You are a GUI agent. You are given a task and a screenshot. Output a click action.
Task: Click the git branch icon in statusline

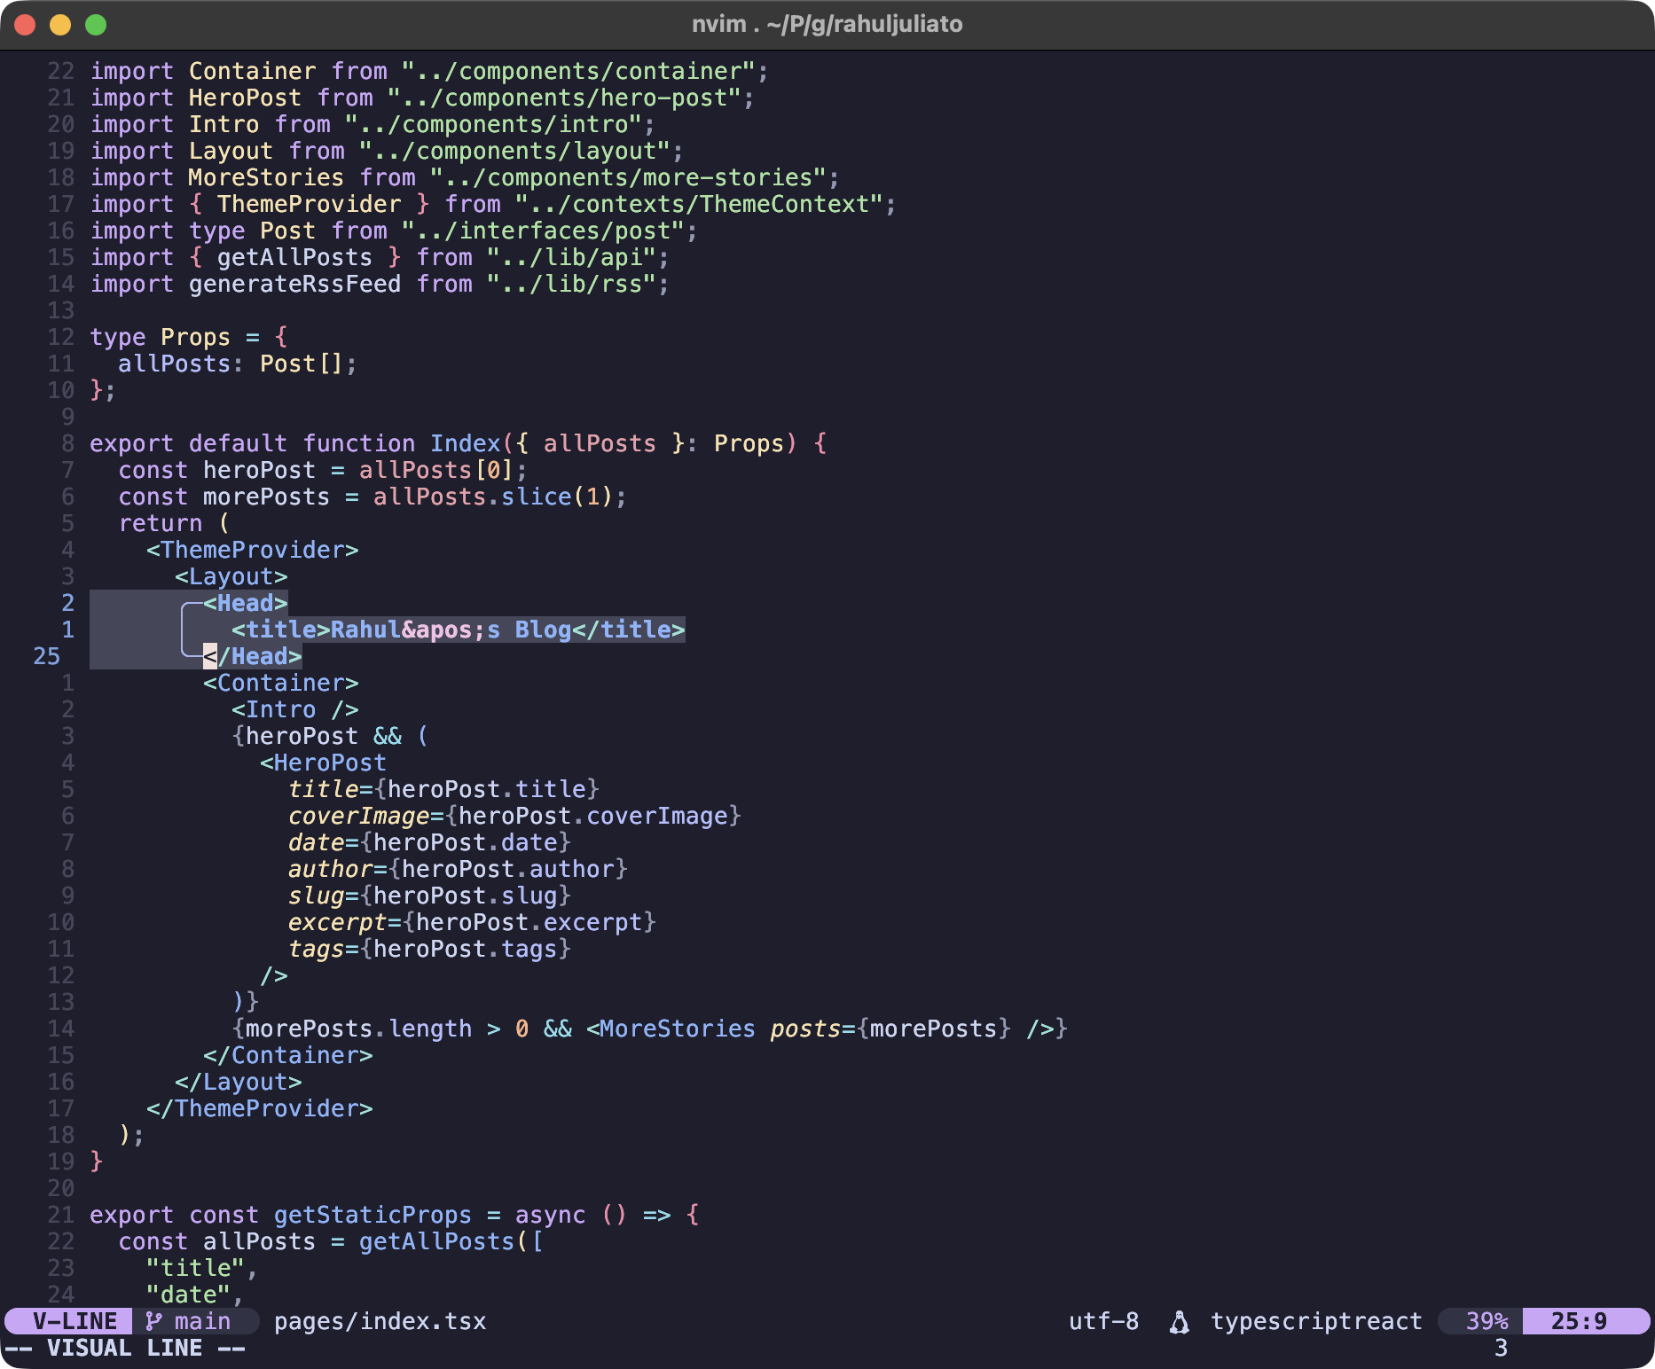click(154, 1321)
